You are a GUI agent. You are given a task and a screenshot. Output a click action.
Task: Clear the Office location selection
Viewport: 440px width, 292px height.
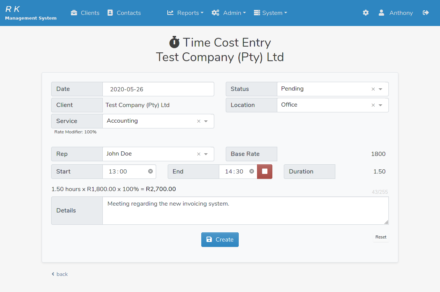(x=373, y=105)
